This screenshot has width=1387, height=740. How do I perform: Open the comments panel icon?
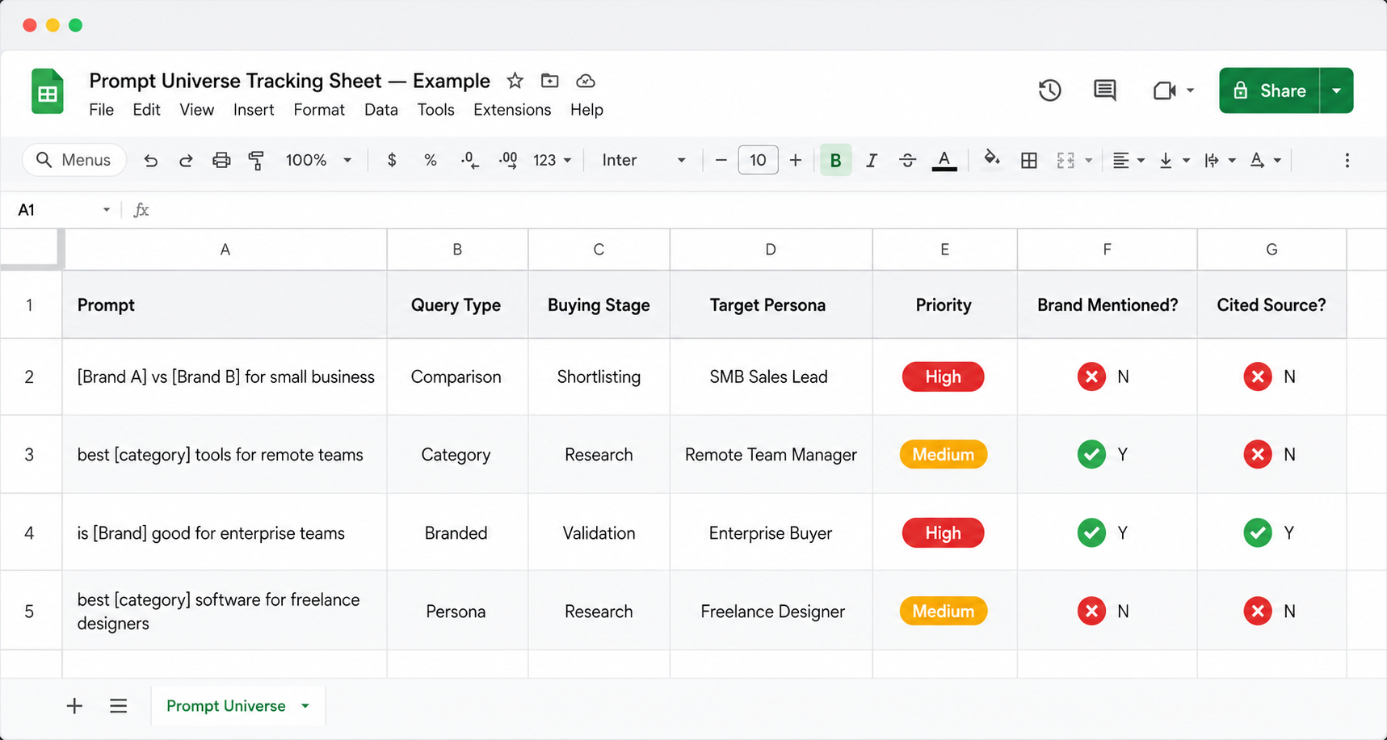point(1104,90)
